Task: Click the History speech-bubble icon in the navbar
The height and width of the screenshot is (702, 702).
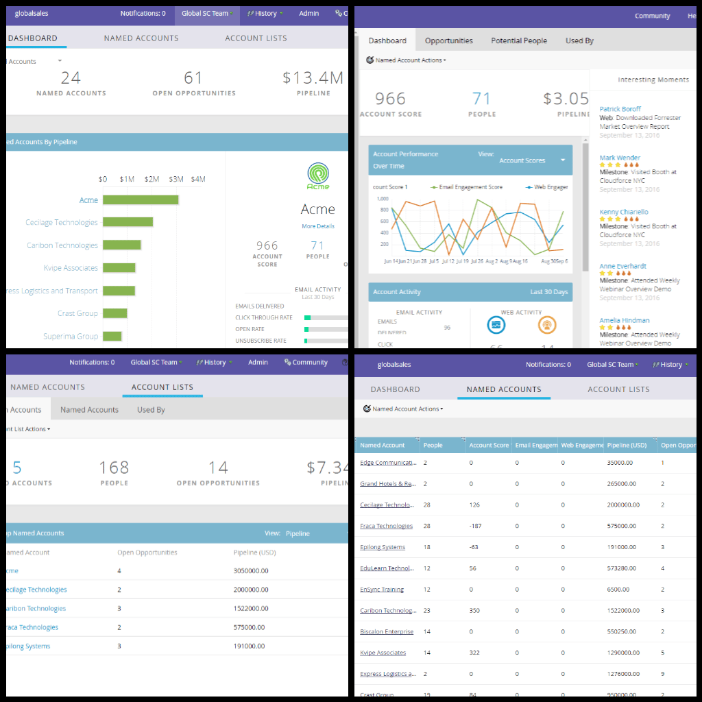Action: [253, 13]
